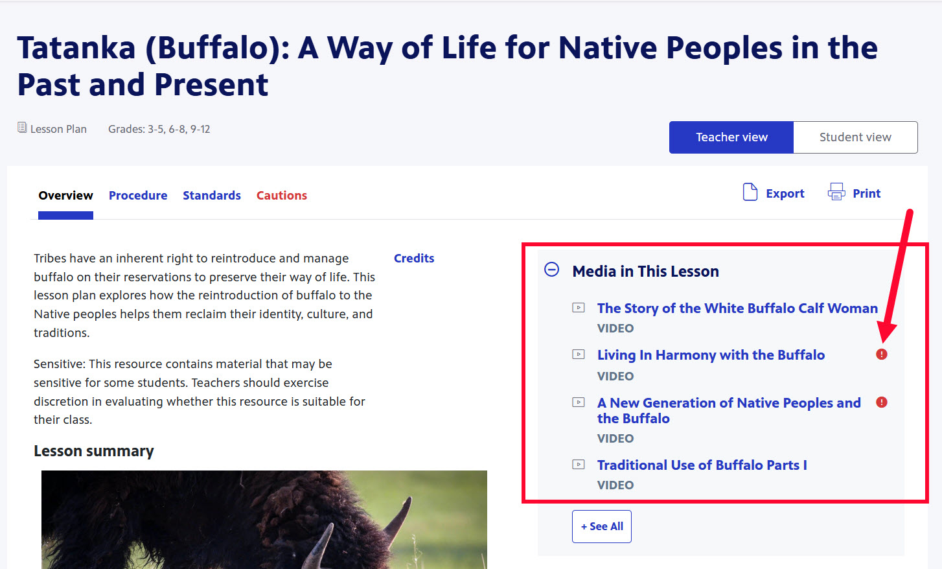Click red alert icon next to A New Generation
The height and width of the screenshot is (569, 942).
point(882,402)
